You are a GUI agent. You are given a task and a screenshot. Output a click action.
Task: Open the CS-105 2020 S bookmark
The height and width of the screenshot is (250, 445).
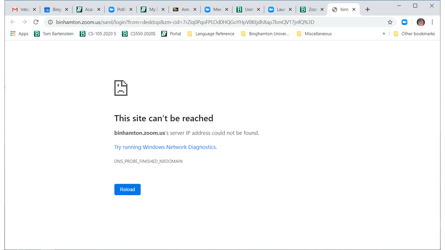98,34
